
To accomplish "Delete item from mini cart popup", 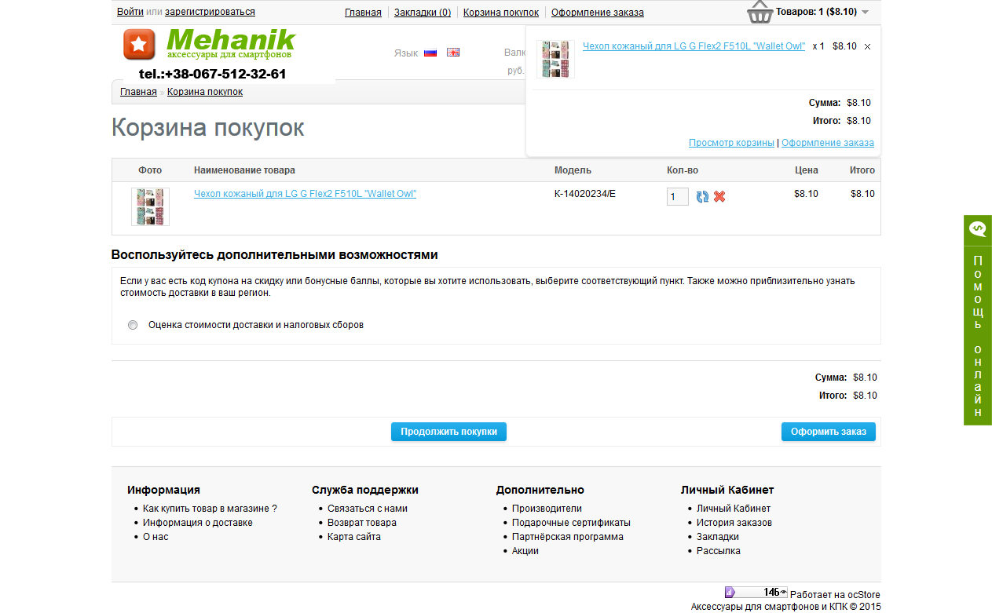I will (867, 47).
